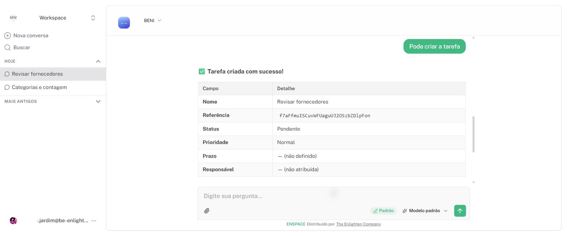
Task: Open the Revisar fornecedores conversation
Action: [x=53, y=74]
